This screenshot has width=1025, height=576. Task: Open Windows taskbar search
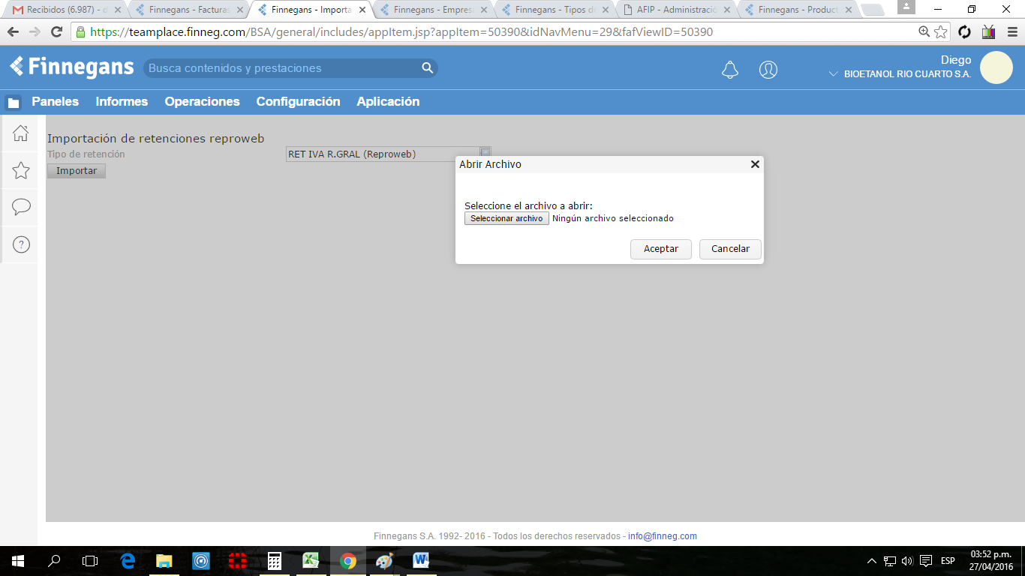pyautogui.click(x=54, y=561)
